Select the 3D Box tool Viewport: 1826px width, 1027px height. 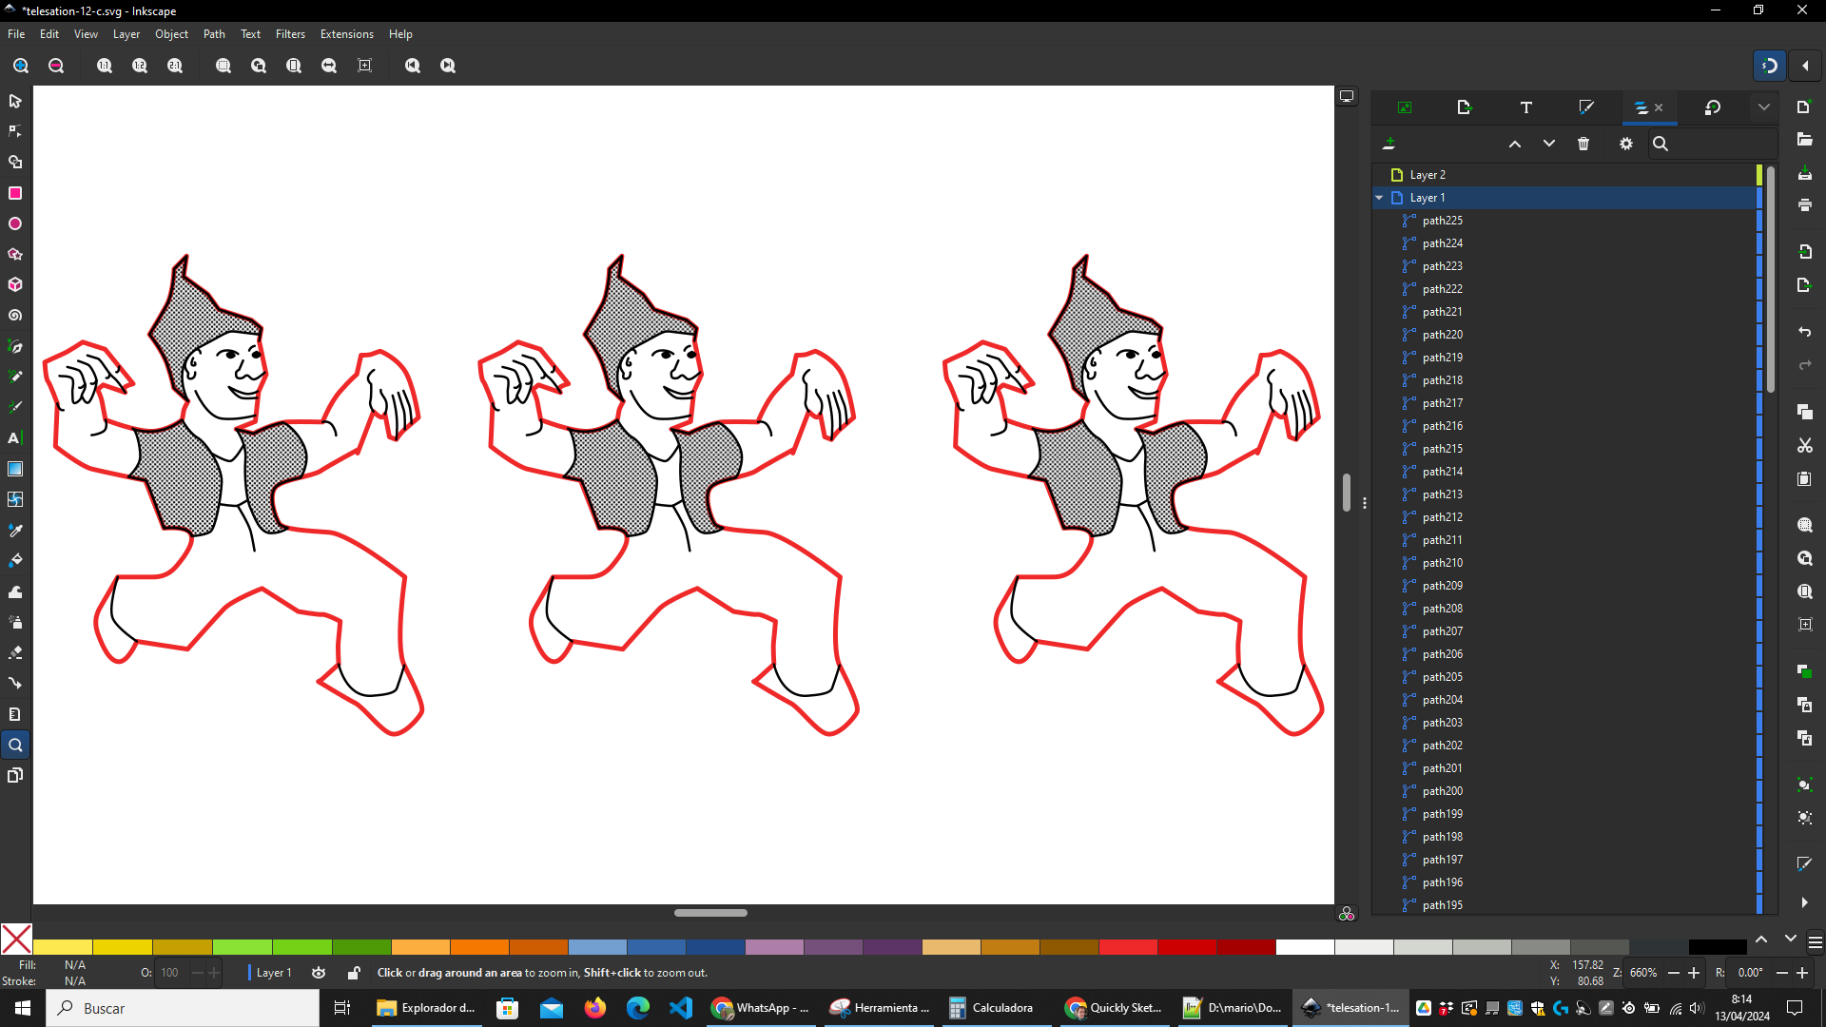(x=15, y=284)
